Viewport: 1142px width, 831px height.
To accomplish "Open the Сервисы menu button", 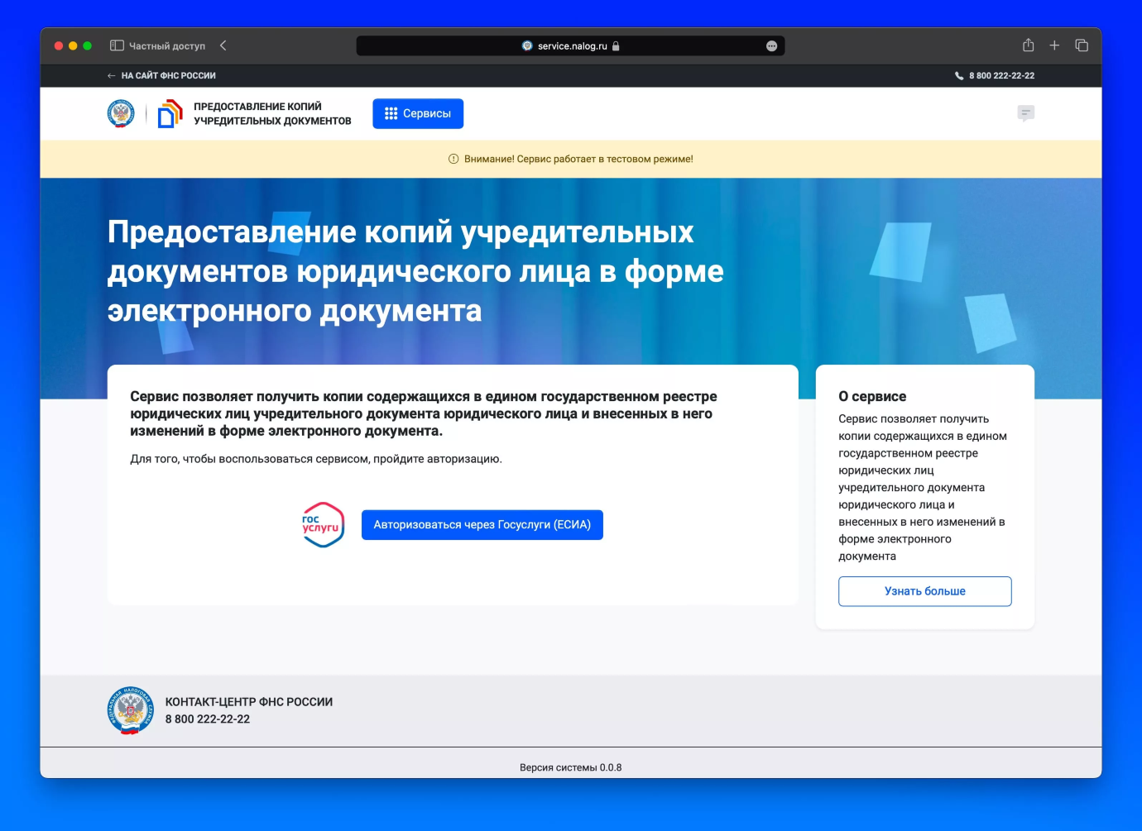I will click(418, 113).
